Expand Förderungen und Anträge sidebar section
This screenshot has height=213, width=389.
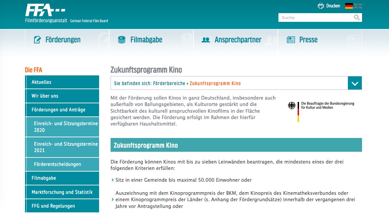click(x=58, y=110)
